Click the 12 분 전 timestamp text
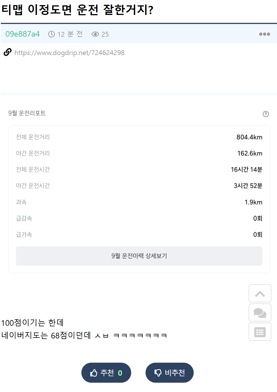277x392 pixels. (x=70, y=34)
